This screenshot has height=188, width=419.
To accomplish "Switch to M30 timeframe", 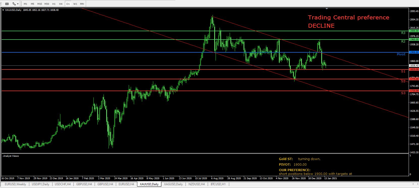I will 47,4.
